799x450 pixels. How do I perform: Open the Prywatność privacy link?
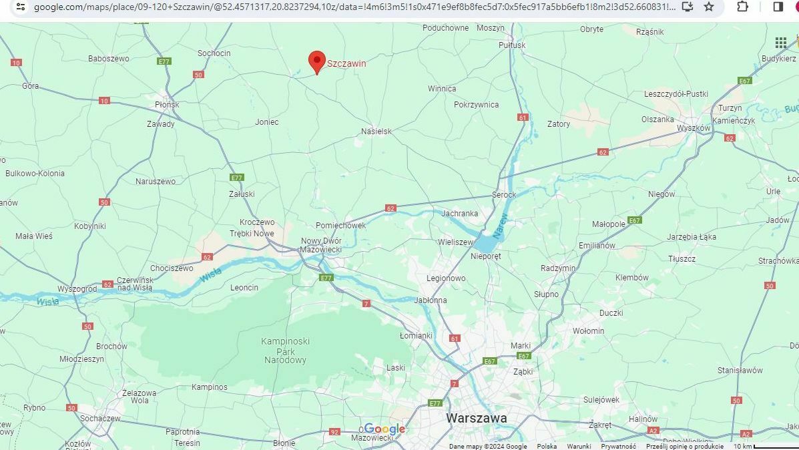[618, 446]
